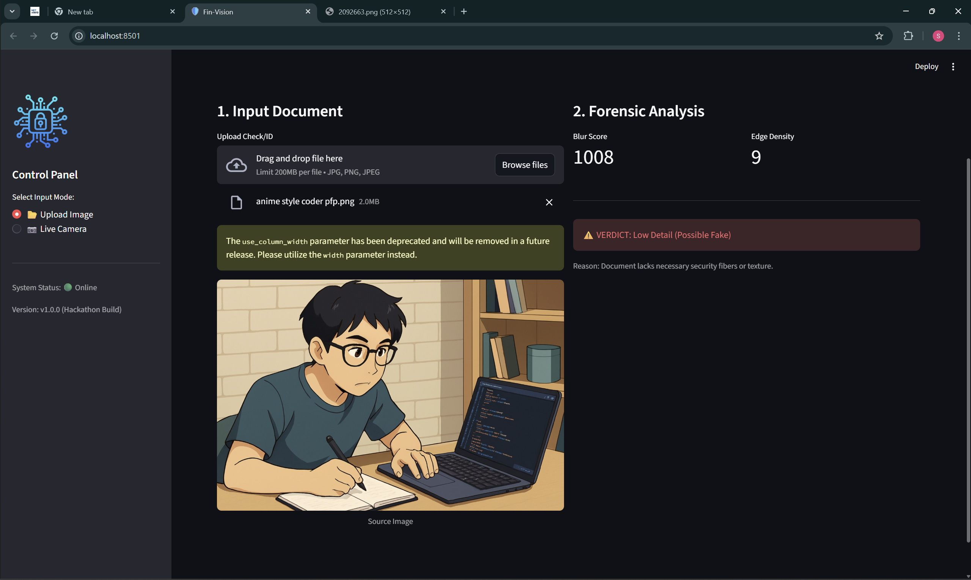Open the browser Extensions puzzle icon
Viewport: 971px width, 580px height.
pyautogui.click(x=908, y=36)
